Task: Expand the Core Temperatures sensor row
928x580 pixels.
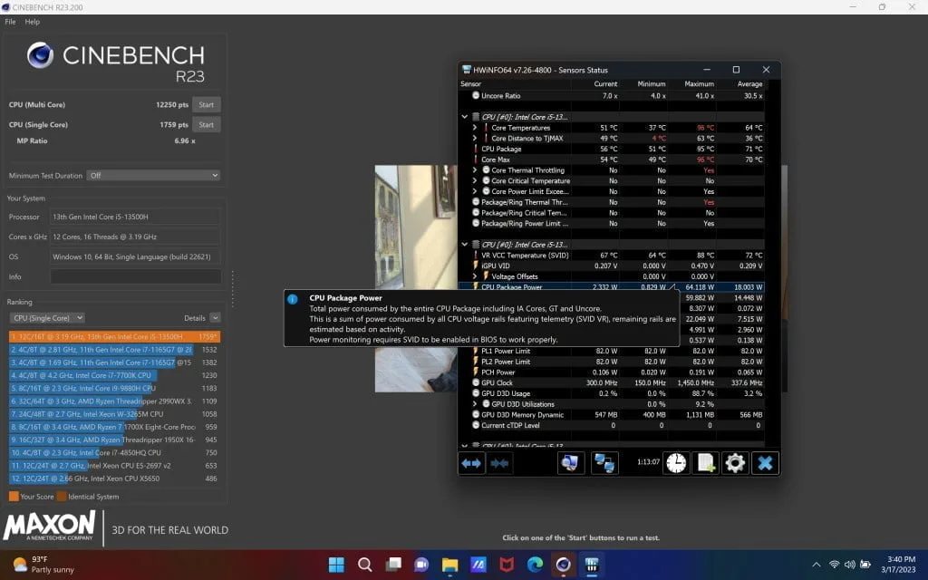Action: [474, 128]
